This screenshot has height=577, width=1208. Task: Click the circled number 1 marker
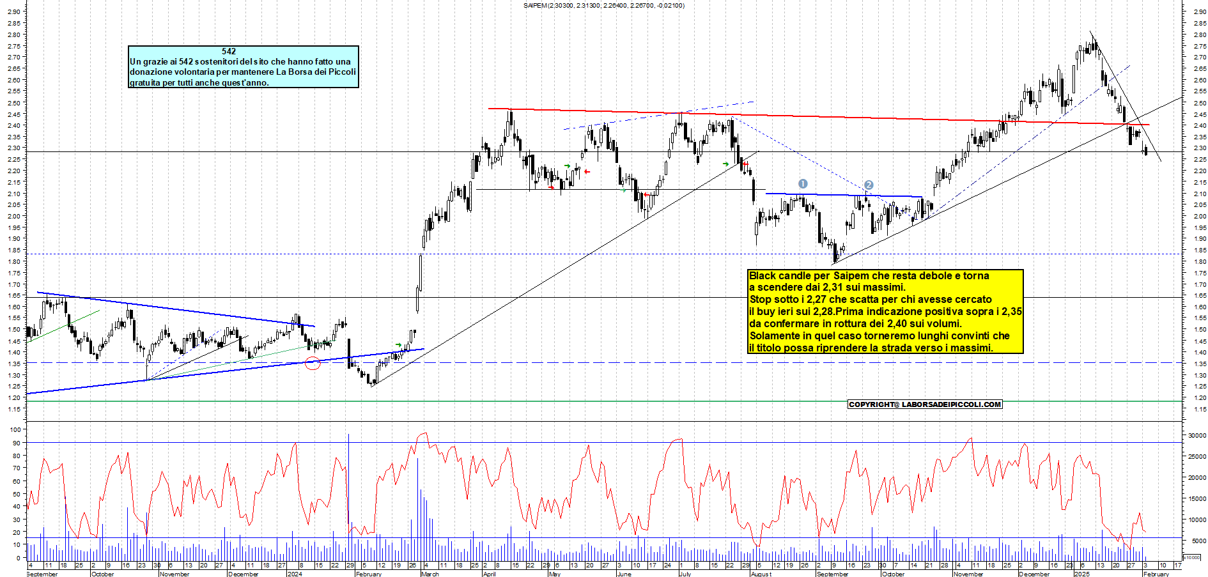tap(803, 184)
